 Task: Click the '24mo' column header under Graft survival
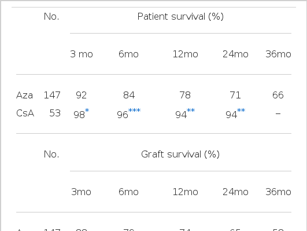[x=235, y=192]
